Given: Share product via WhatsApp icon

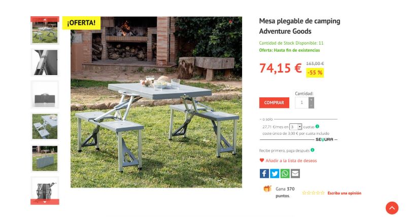Looking at the screenshot, I should tap(285, 173).
